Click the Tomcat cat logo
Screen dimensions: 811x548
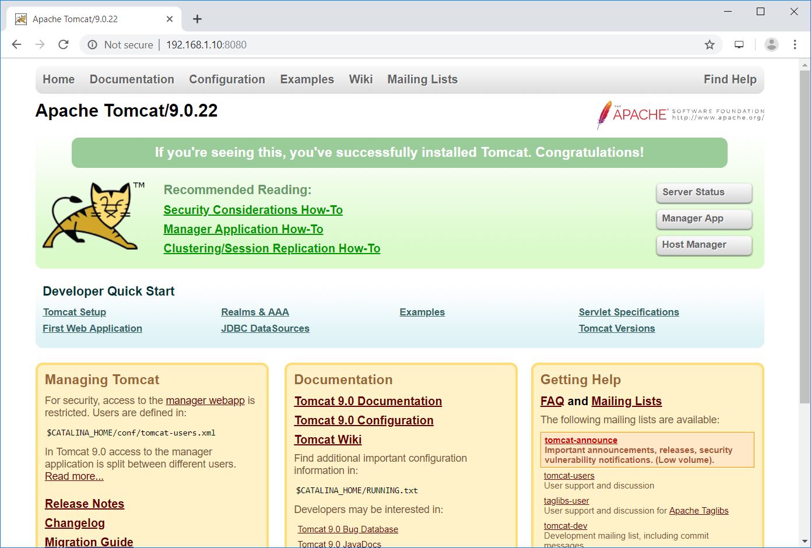pos(94,216)
